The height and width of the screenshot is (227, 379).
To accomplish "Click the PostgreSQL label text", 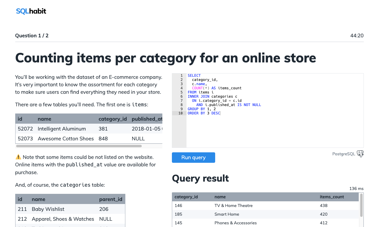I will (343, 154).
